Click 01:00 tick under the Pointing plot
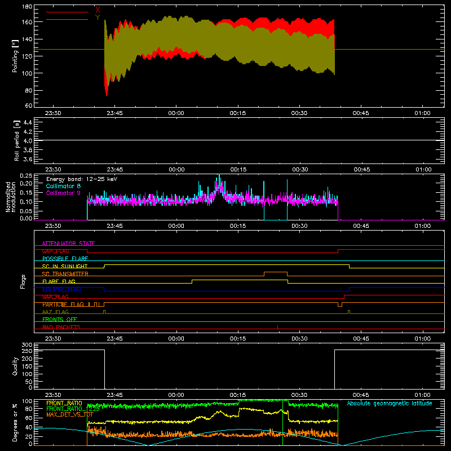Viewport: 451px width, 451px height. [422, 113]
